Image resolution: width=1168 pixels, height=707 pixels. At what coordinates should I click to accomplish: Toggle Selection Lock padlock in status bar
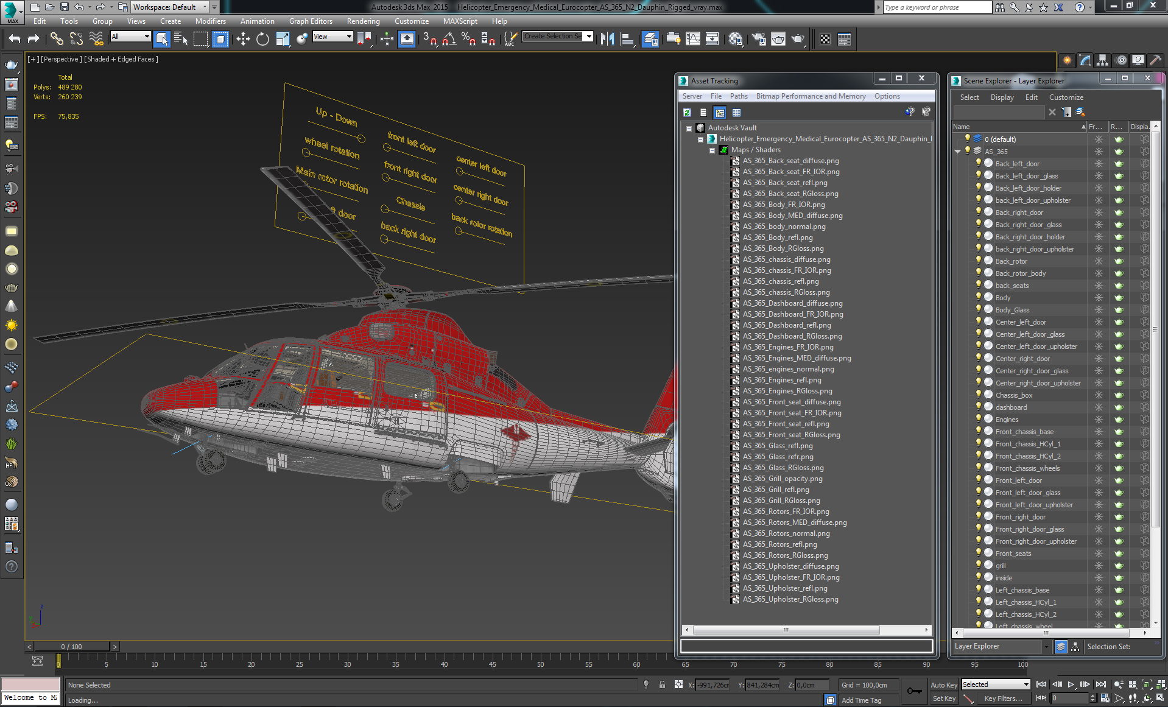pos(662,685)
